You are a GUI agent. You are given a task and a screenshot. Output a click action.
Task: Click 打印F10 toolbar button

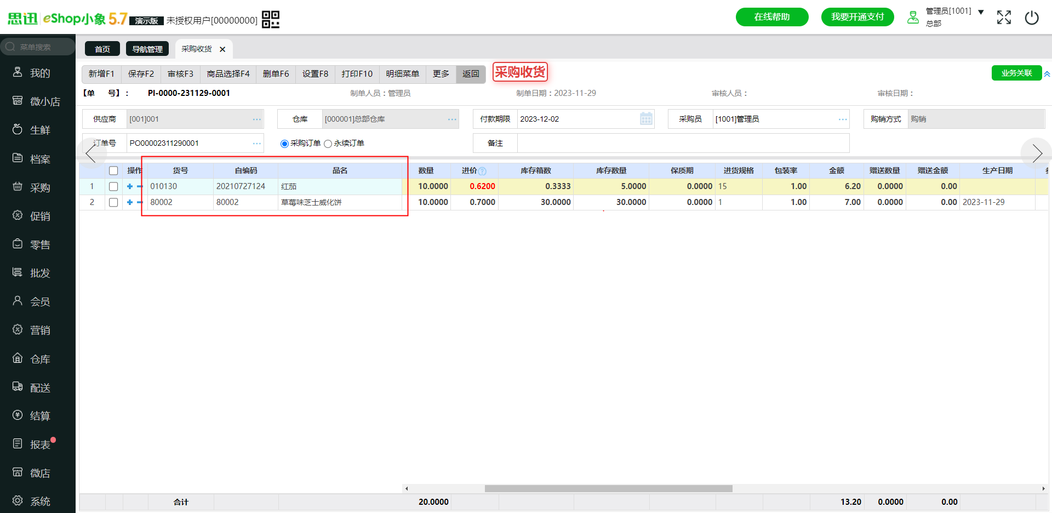357,73
